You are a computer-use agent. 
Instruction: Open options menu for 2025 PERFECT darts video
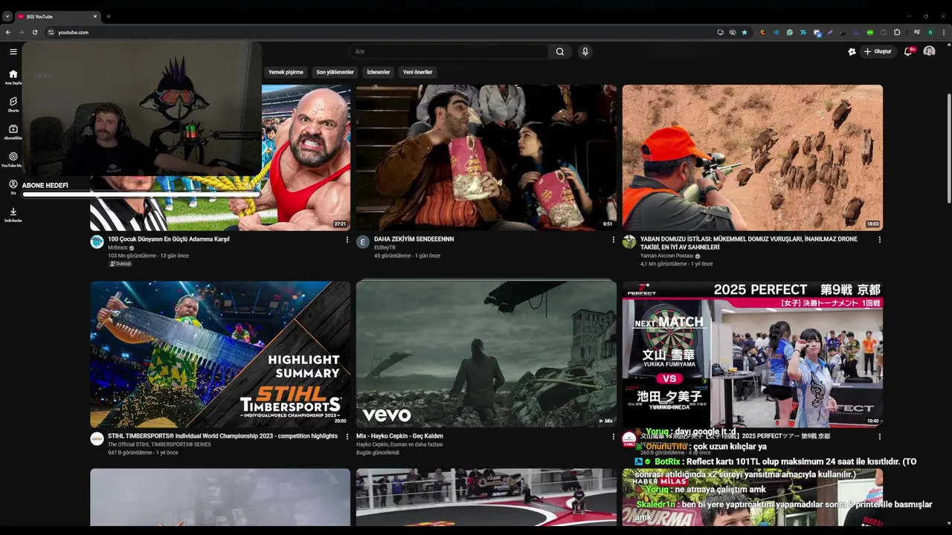pyautogui.click(x=879, y=437)
